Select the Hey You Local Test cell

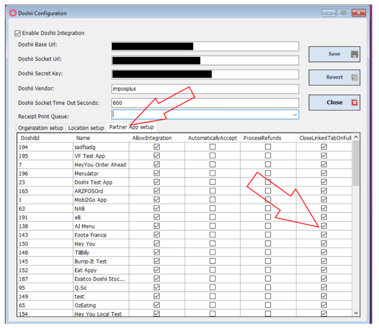point(101,313)
